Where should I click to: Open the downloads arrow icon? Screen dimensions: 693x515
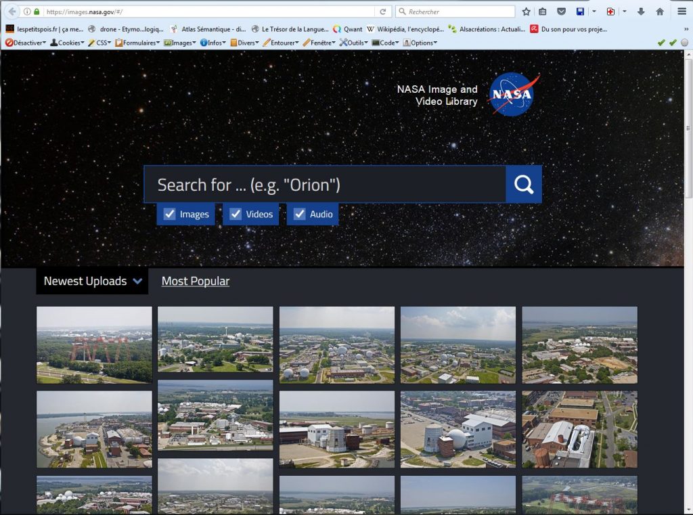tap(641, 12)
